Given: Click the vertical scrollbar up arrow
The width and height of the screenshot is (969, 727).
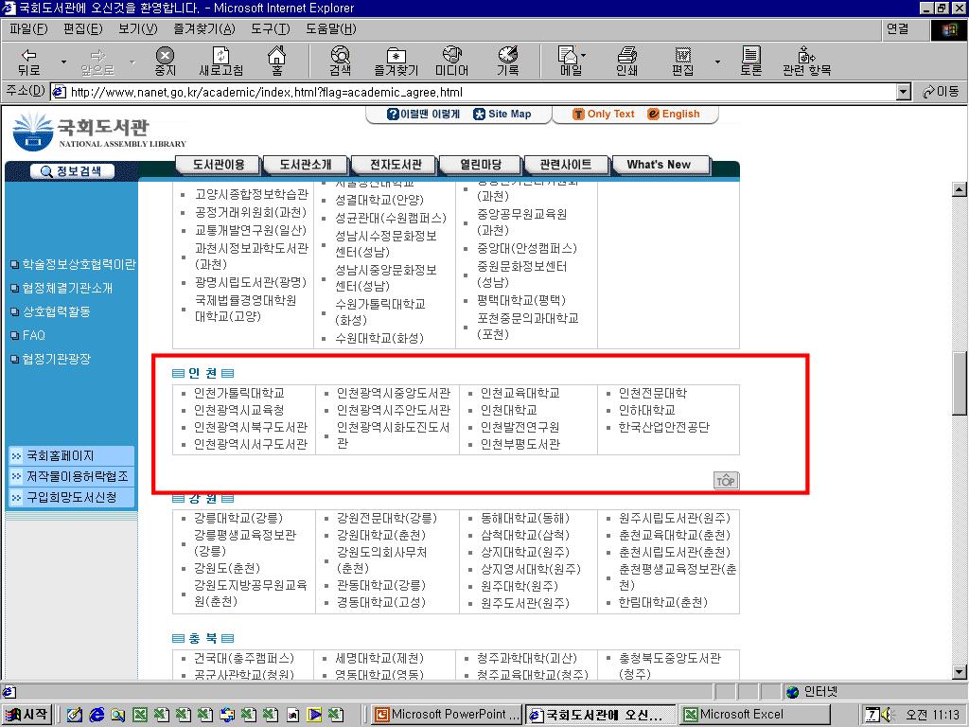Looking at the screenshot, I should coord(959,189).
